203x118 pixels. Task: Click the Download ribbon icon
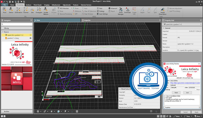(x=128, y=10)
